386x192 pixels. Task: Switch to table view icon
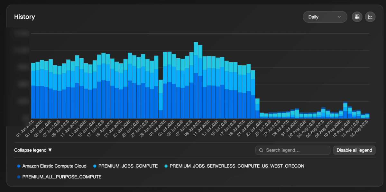pos(357,17)
